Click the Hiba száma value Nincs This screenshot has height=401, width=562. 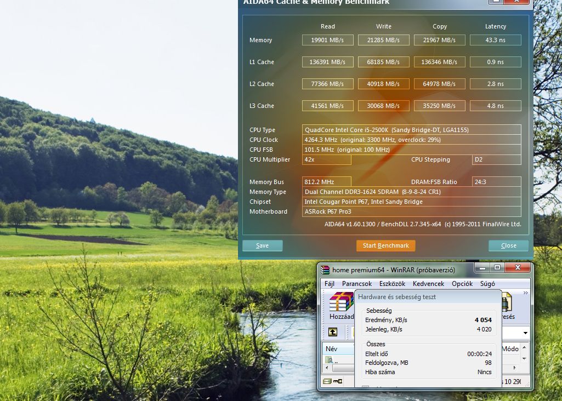coord(485,372)
